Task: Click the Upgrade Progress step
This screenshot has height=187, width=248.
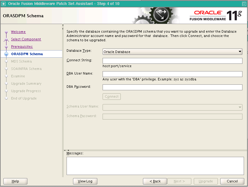Action: (26, 91)
